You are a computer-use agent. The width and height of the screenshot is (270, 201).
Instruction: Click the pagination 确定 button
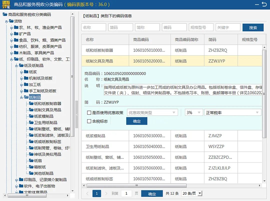[x=152, y=194]
